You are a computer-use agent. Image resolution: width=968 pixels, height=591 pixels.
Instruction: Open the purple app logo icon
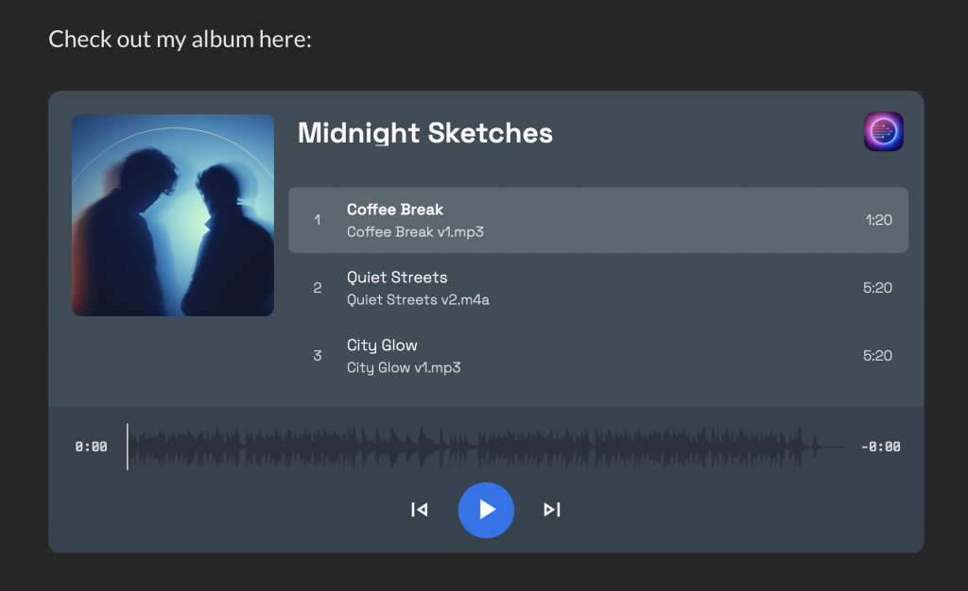883,132
